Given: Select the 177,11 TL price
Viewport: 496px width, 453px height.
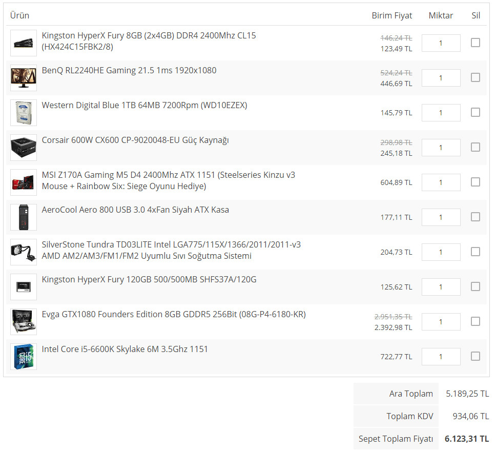Looking at the screenshot, I should [396, 217].
